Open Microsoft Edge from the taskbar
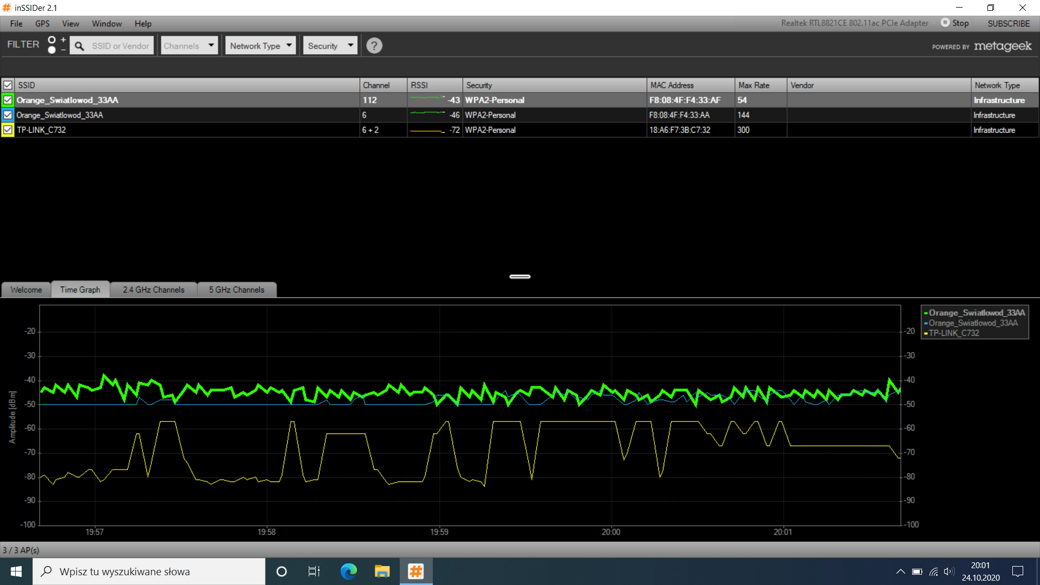Image resolution: width=1040 pixels, height=585 pixels. (348, 571)
